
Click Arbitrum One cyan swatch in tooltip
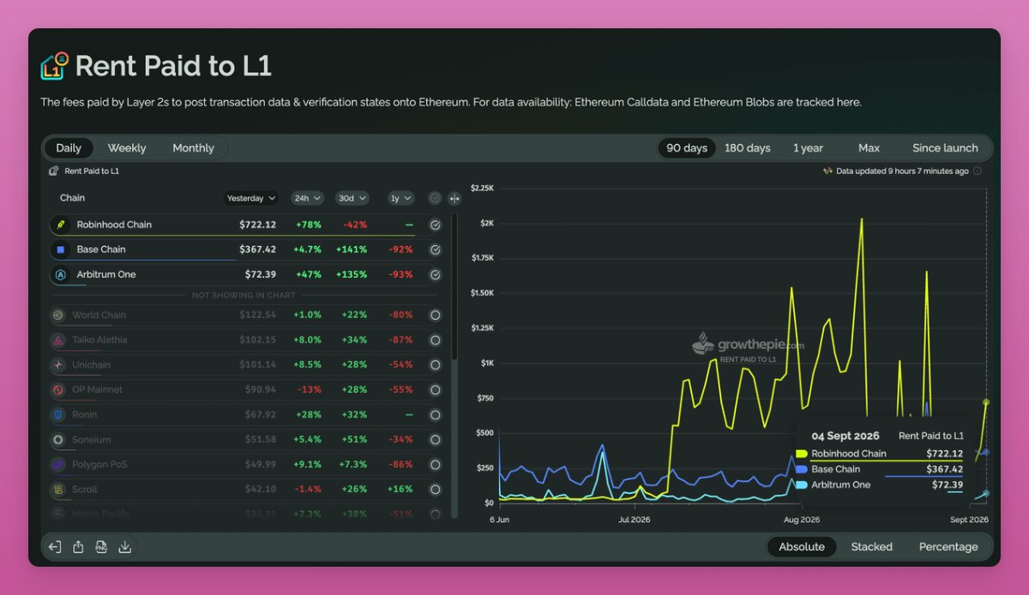802,484
